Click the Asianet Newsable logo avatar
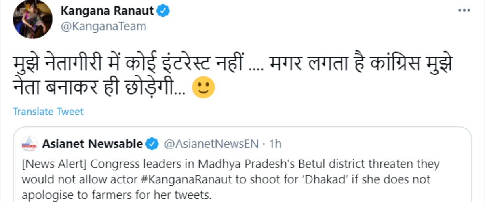The image size is (485, 202). 29,144
